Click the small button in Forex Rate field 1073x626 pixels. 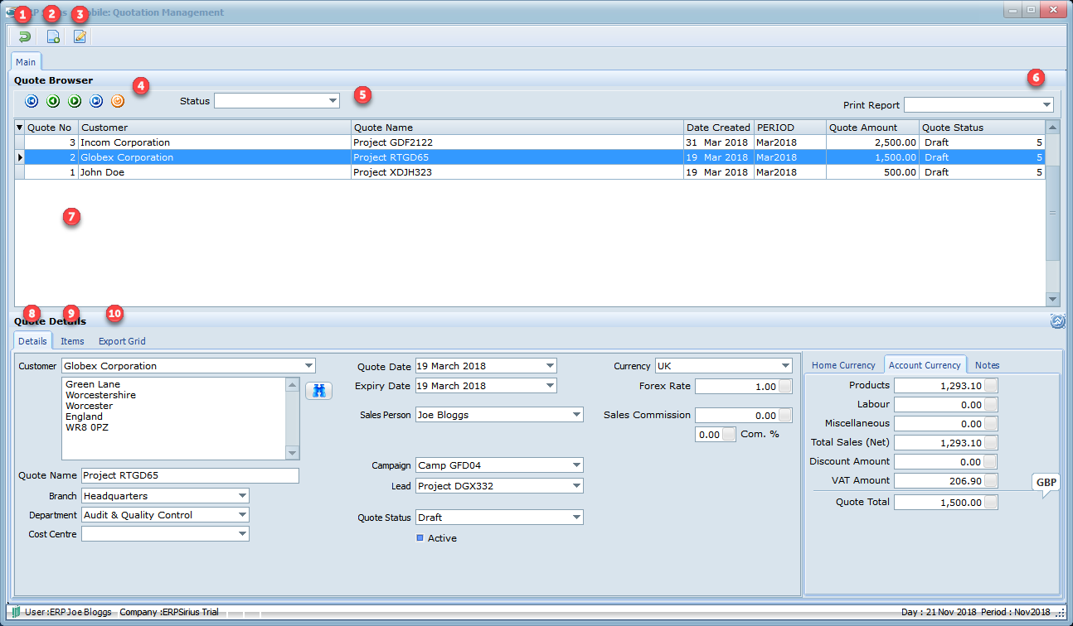point(785,386)
